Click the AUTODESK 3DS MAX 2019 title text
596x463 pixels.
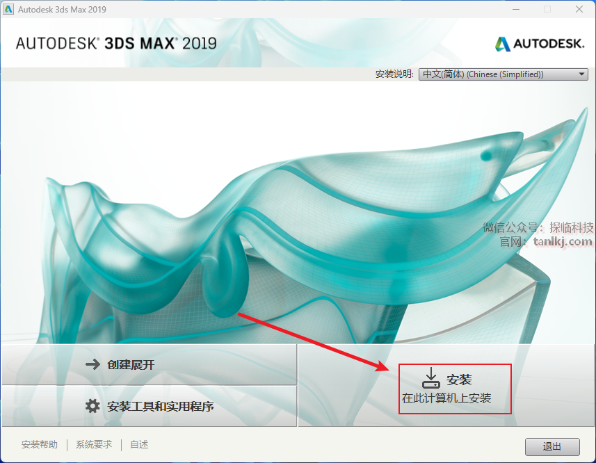pyautogui.click(x=116, y=43)
